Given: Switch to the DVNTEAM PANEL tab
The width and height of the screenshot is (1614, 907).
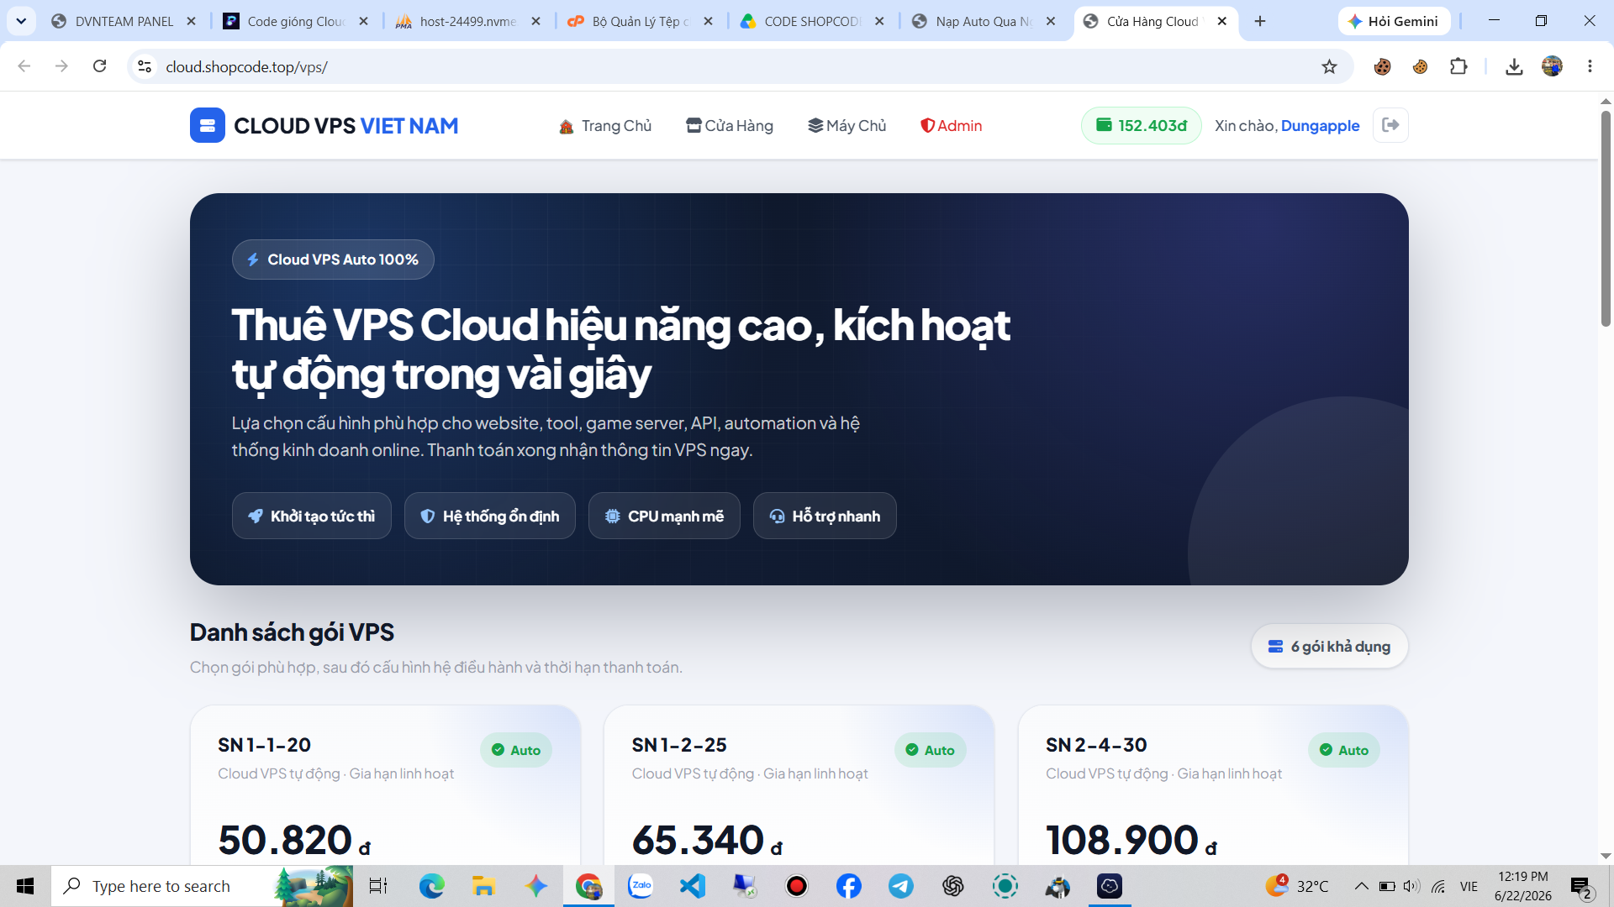Looking at the screenshot, I should point(124,21).
